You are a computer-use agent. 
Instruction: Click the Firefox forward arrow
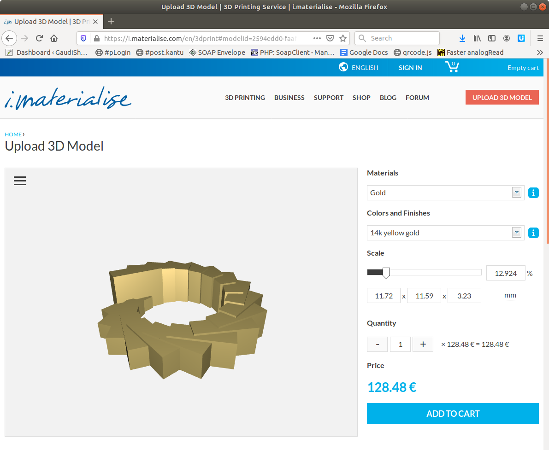coord(24,38)
